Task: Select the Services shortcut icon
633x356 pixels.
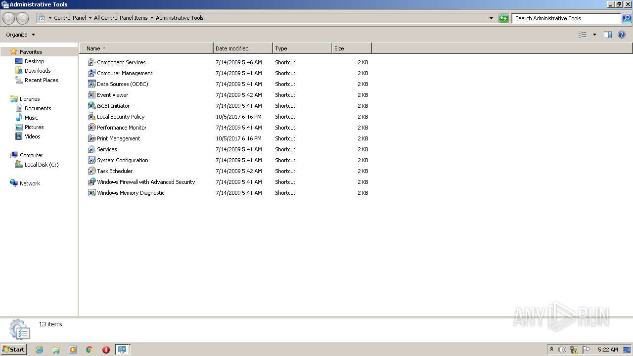Action: (x=91, y=149)
